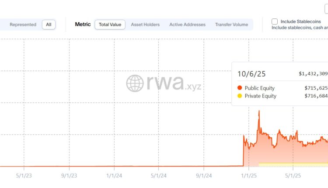Click the 1/1/24 x-axis date label
Viewport: 328px width, 188px height.
114,175
